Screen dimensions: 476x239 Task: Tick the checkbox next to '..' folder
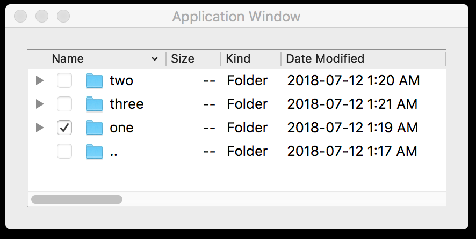coord(64,151)
